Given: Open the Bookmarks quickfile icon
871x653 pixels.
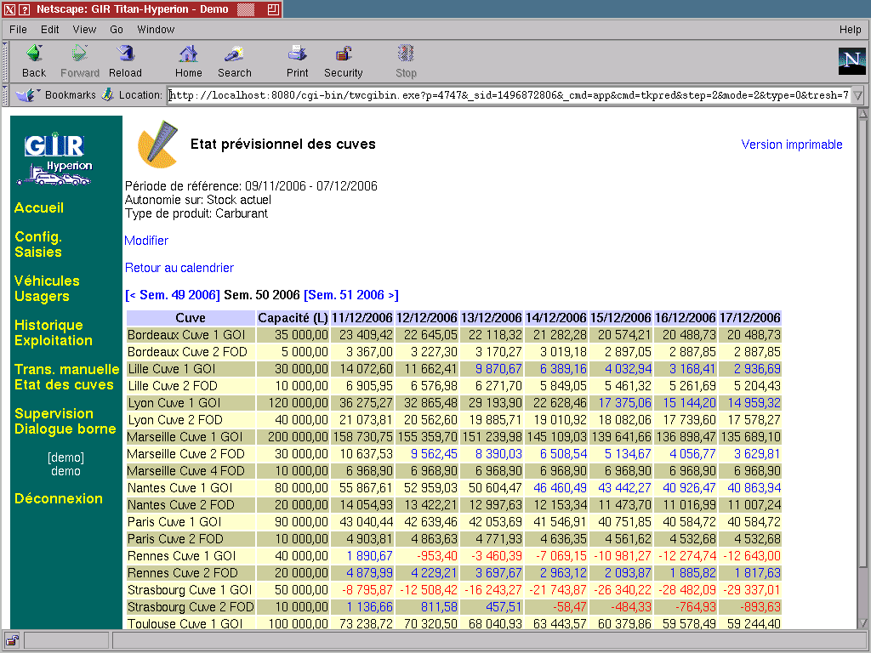Looking at the screenshot, I should point(26,95).
